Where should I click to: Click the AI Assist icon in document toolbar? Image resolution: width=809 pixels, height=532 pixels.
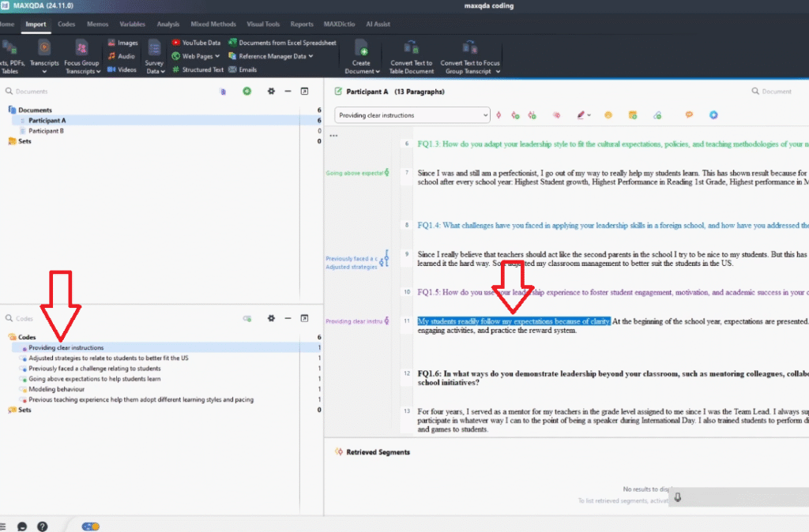click(x=713, y=115)
